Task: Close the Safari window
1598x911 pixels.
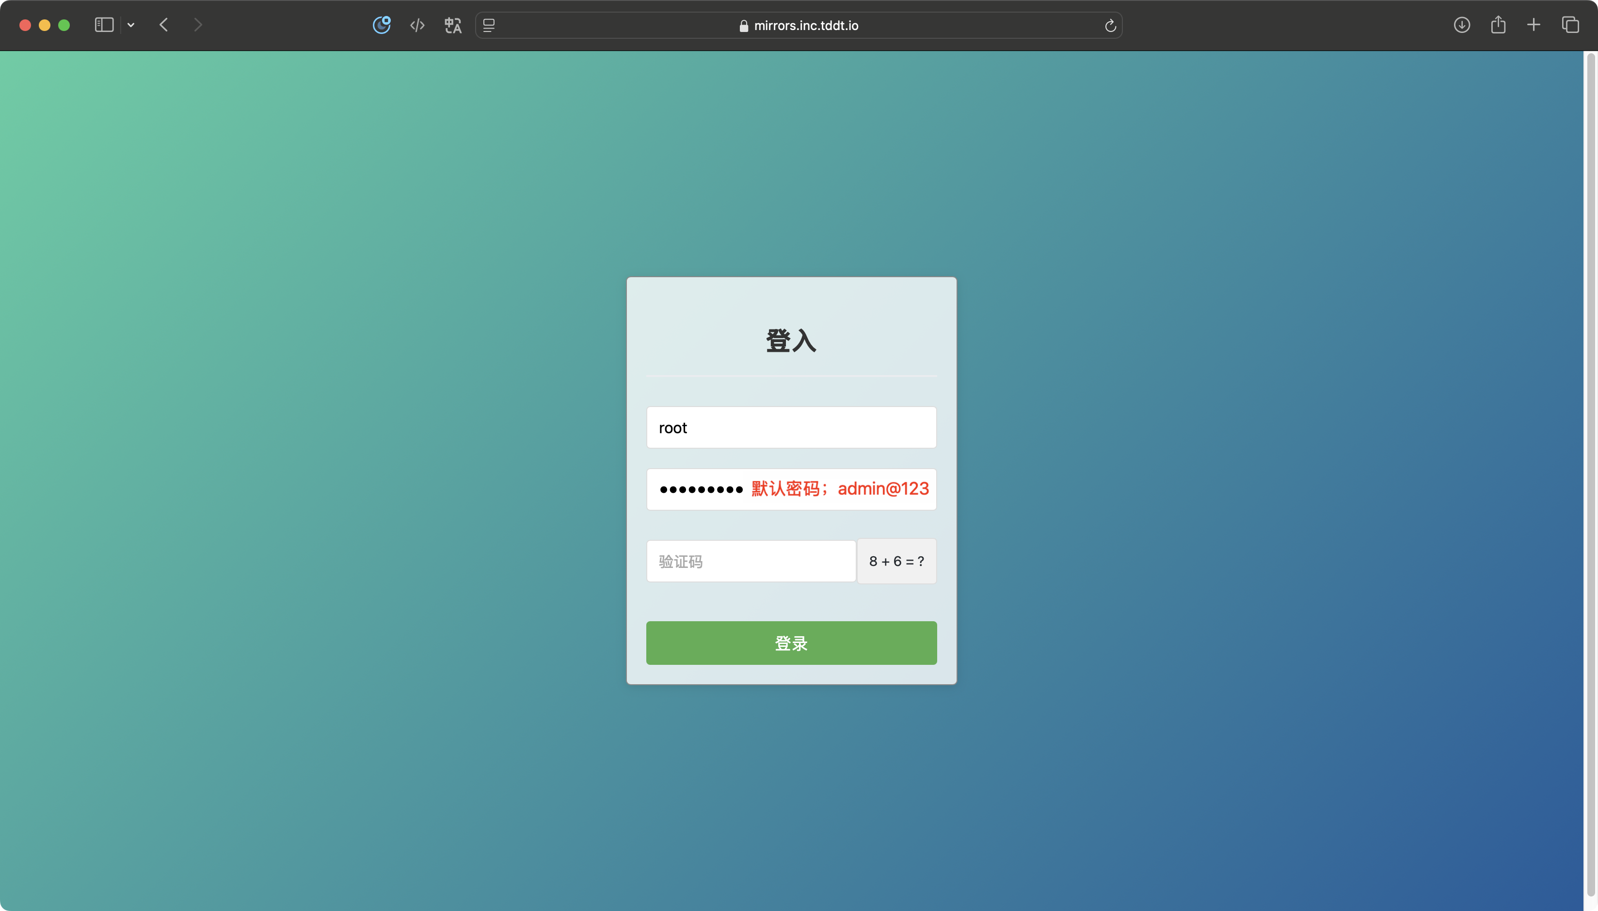Action: click(25, 25)
